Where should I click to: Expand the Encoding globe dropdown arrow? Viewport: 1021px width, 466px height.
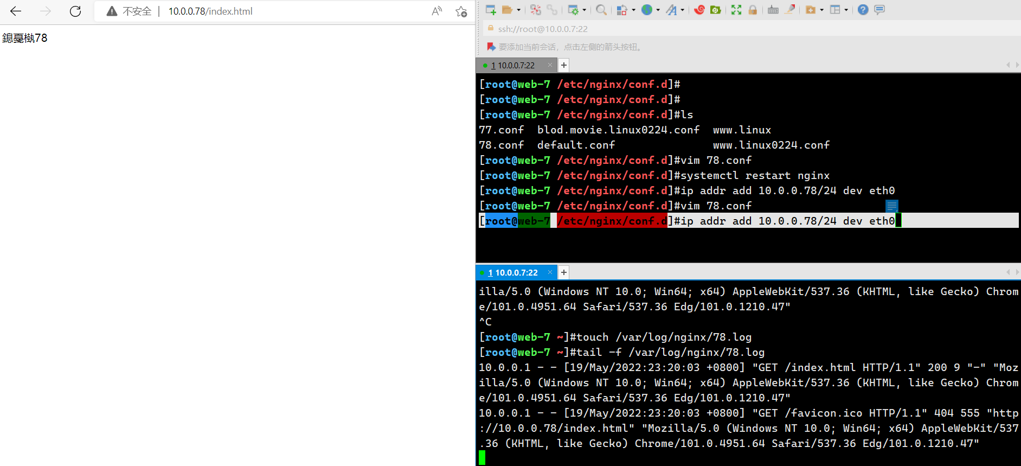pos(658,10)
